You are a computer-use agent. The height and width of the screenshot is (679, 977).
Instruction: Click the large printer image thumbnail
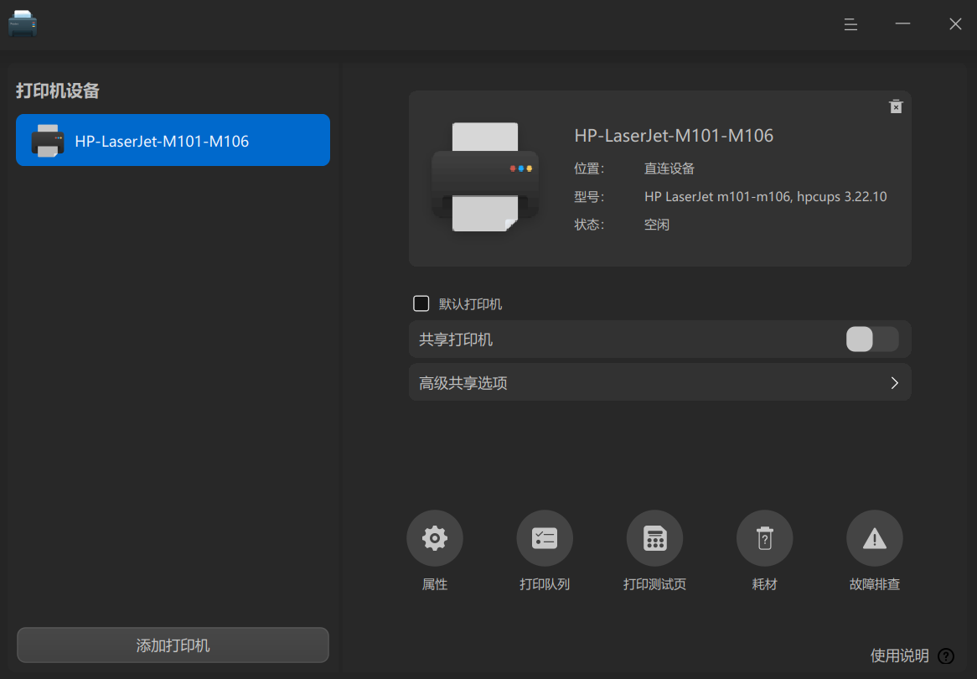(485, 177)
